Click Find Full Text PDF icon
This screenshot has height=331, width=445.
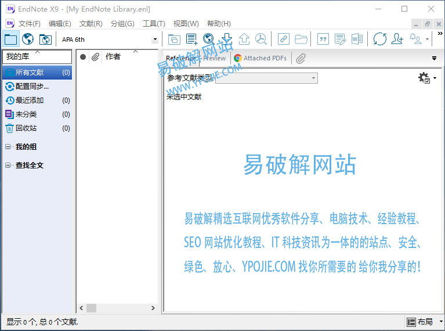click(x=261, y=39)
